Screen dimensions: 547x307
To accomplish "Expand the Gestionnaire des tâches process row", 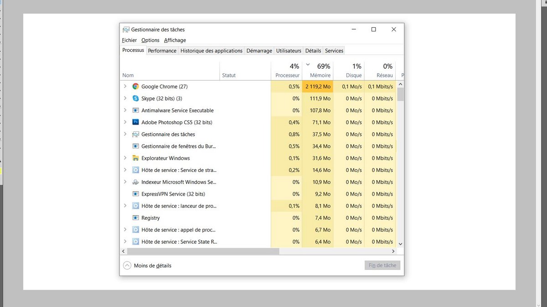I will pos(125,134).
